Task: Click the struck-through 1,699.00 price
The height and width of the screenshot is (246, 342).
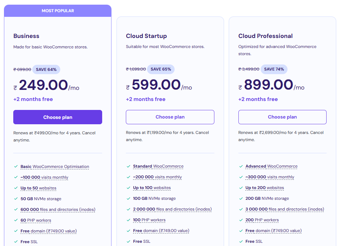Action: point(136,69)
